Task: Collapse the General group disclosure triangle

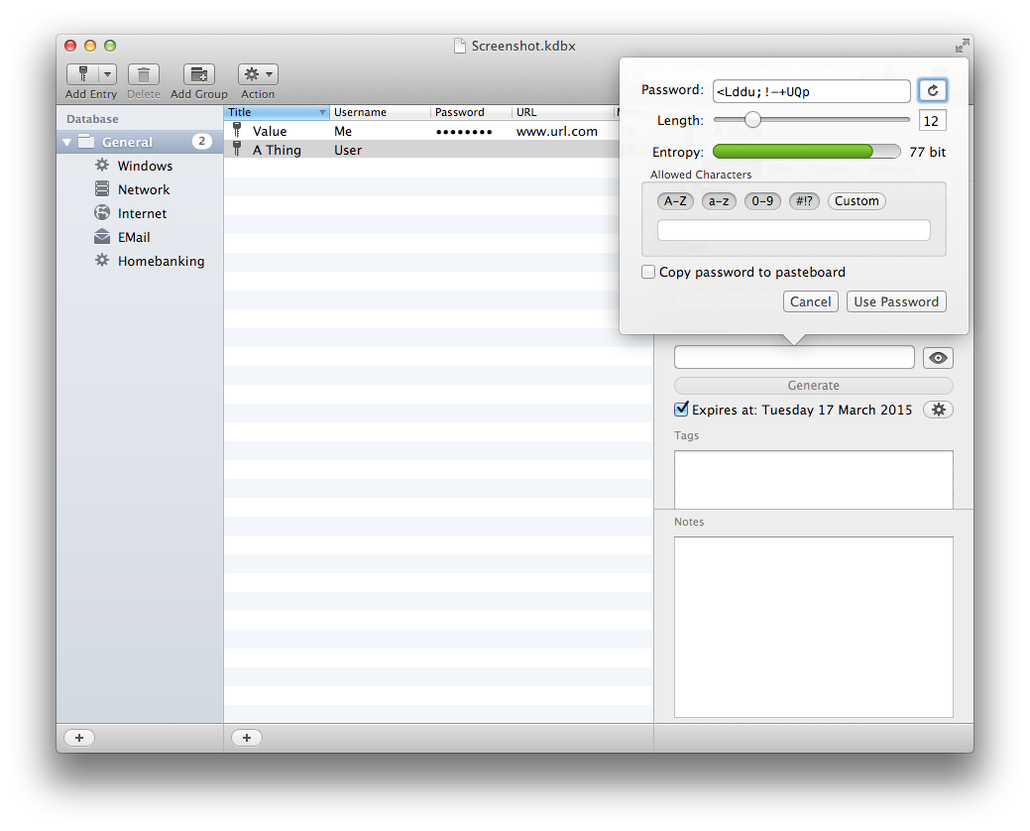Action: click(67, 142)
